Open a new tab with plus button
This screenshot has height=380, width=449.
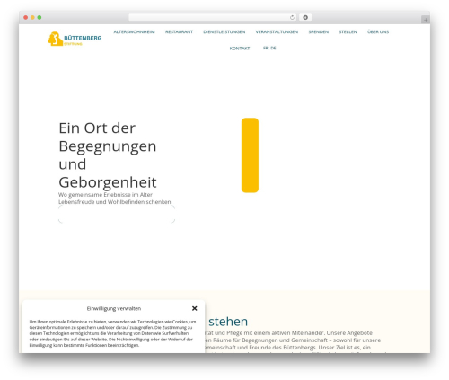point(426,20)
